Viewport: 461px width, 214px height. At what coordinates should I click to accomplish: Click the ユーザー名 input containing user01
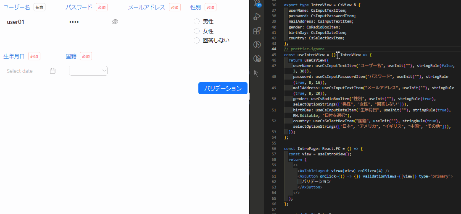[31, 22]
